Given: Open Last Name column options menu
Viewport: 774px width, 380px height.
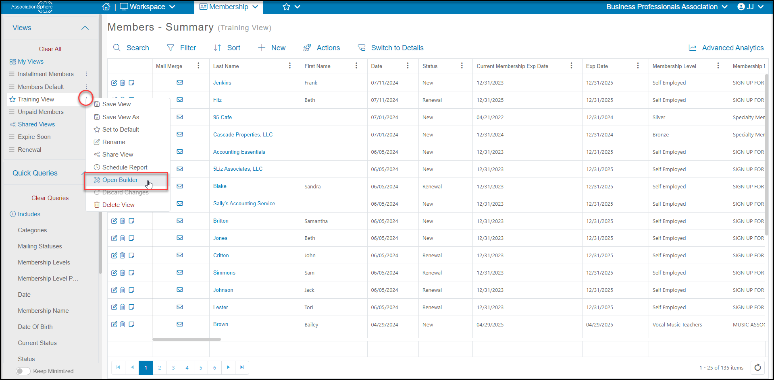Looking at the screenshot, I should pos(290,66).
